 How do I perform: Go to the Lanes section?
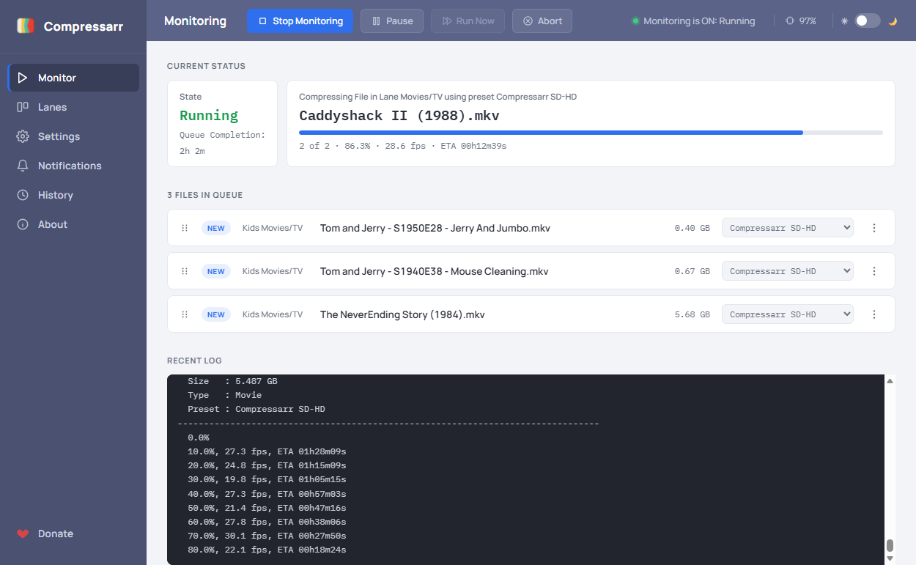pyautogui.click(x=73, y=107)
